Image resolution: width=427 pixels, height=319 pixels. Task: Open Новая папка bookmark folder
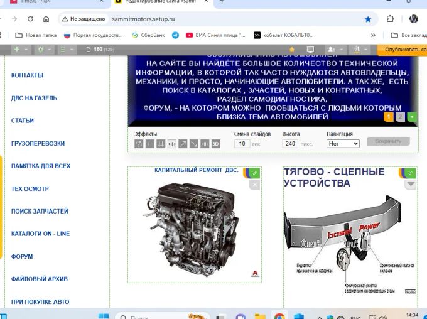click(36, 35)
